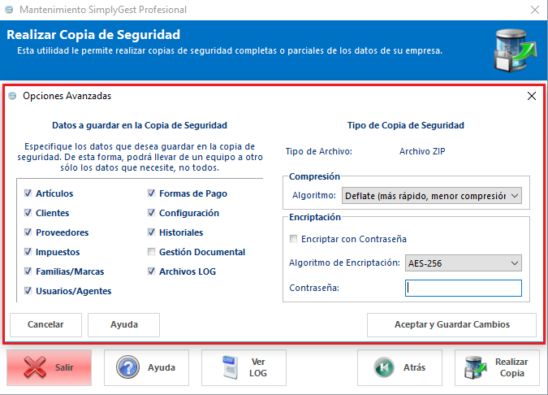The width and height of the screenshot is (548, 395).
Task: Click the green Atrás arrow icon
Action: [384, 367]
